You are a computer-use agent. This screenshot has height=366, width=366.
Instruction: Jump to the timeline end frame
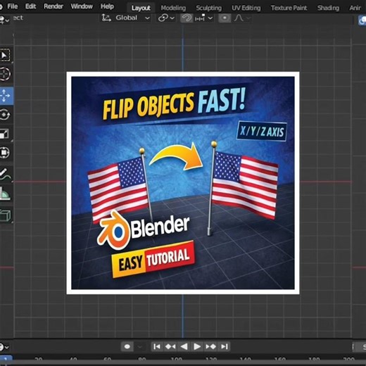[x=225, y=346]
